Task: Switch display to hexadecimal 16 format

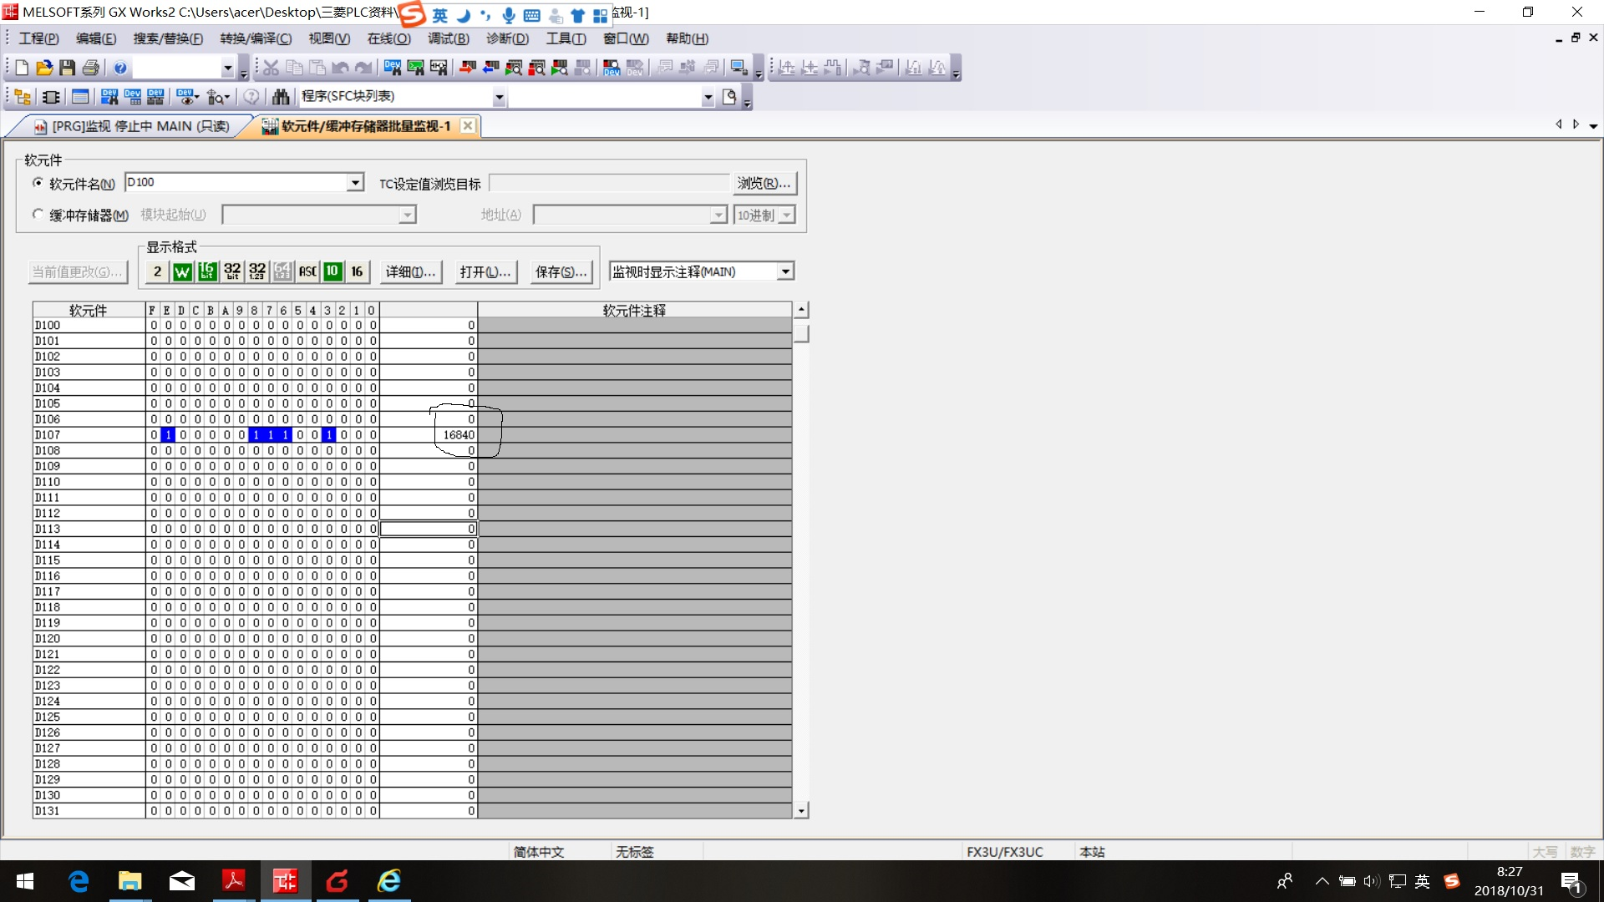Action: click(x=357, y=271)
